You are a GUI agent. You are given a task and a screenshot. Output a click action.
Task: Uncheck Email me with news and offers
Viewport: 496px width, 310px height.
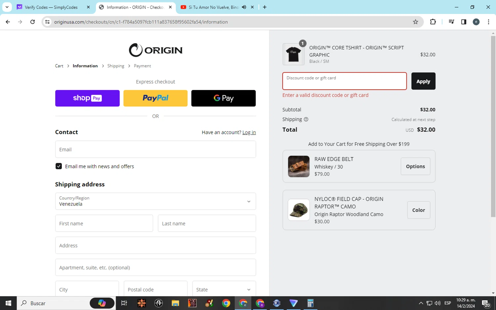[59, 166]
